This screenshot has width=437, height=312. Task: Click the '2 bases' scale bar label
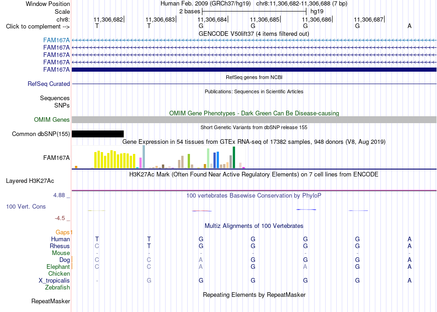pyautogui.click(x=190, y=11)
